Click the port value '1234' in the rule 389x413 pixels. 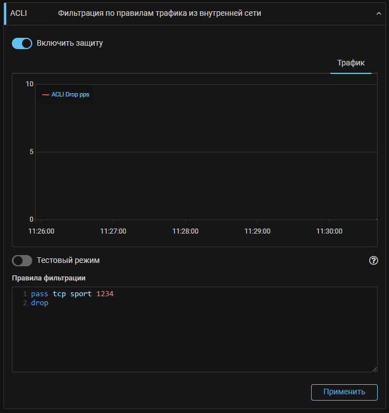[105, 294]
